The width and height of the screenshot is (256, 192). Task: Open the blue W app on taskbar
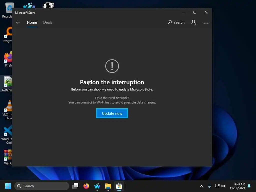tap(97, 186)
